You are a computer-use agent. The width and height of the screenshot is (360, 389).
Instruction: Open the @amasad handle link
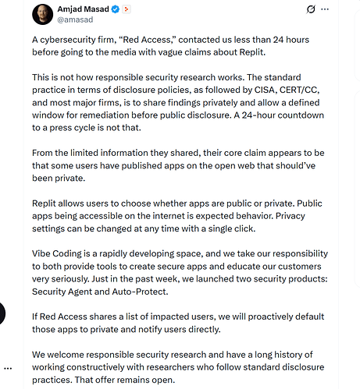click(75, 19)
